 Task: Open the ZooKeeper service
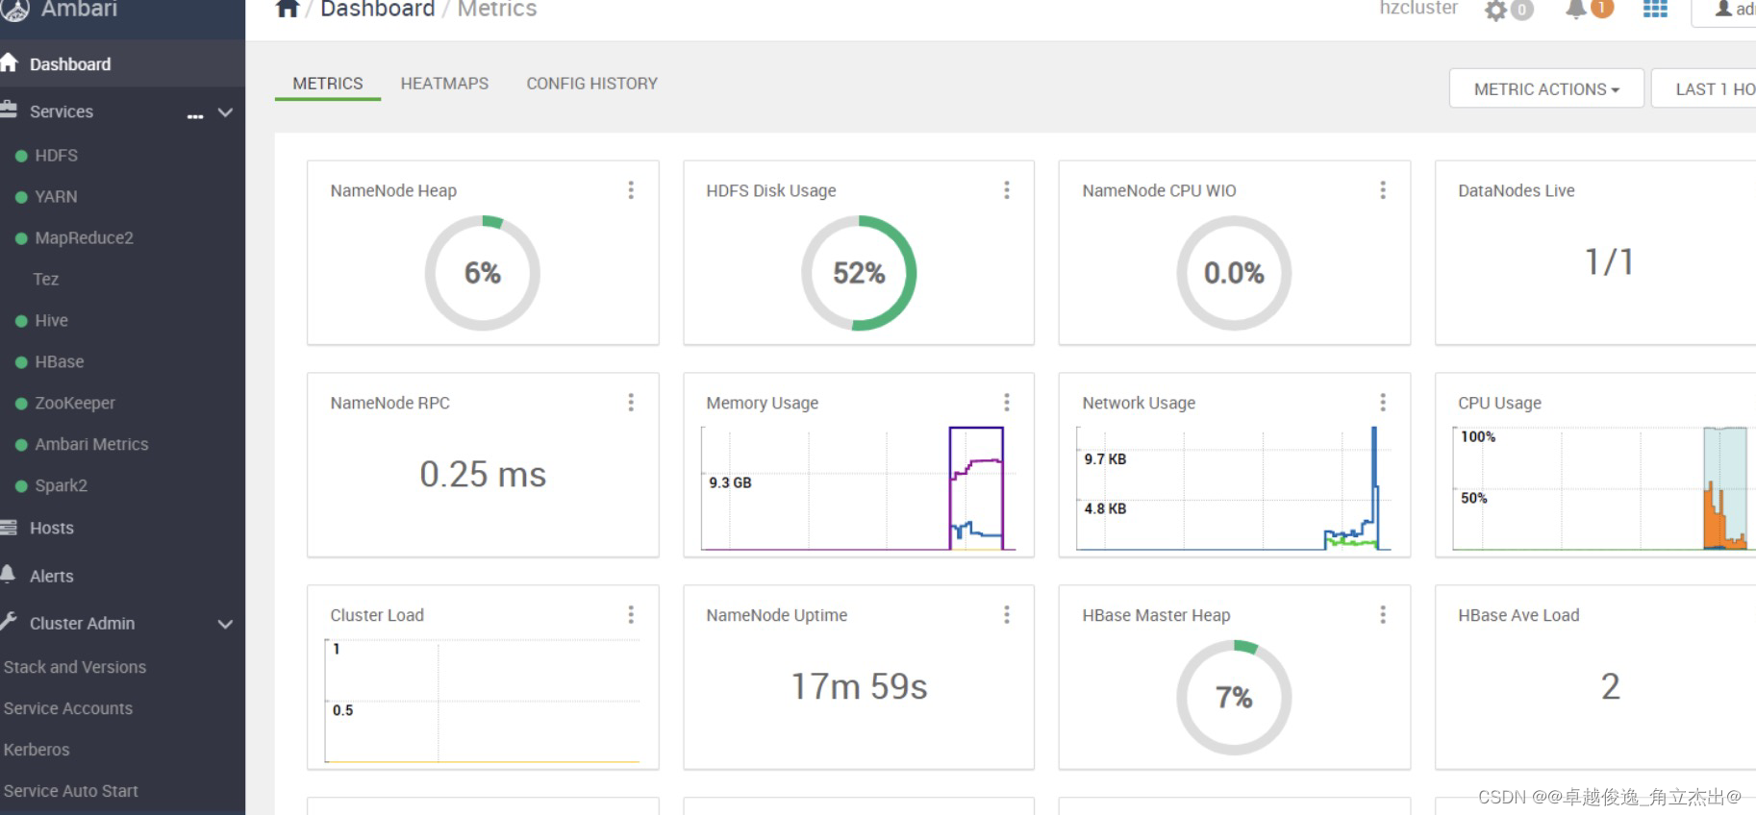click(75, 403)
